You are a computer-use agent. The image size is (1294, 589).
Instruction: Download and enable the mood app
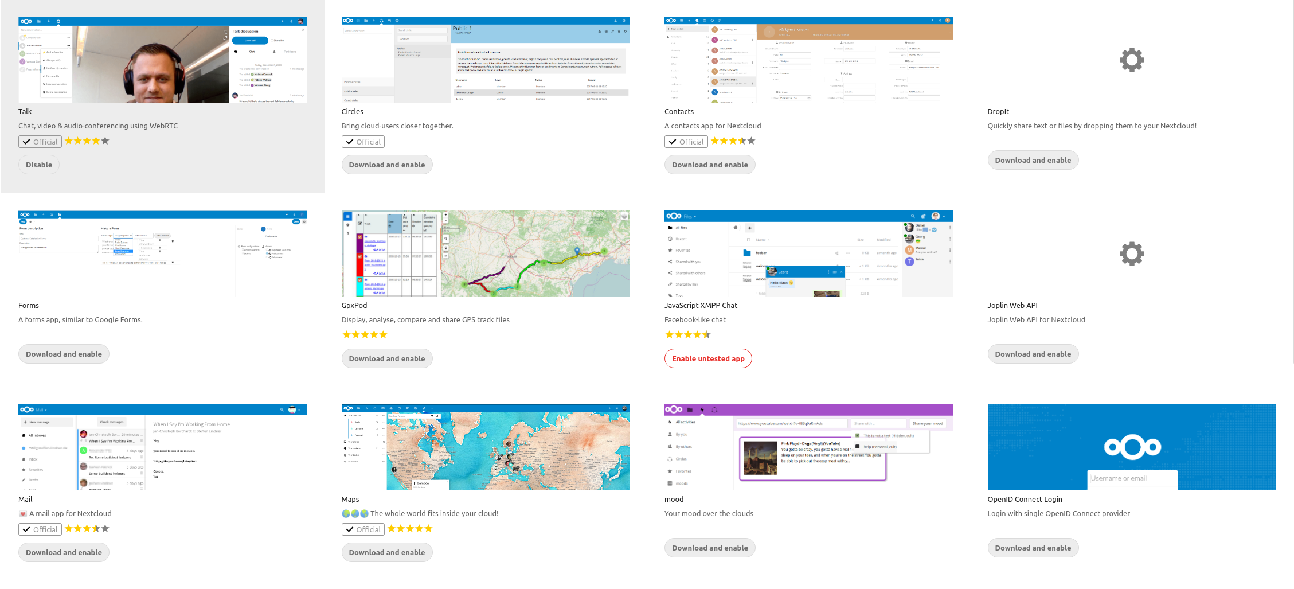tap(710, 548)
